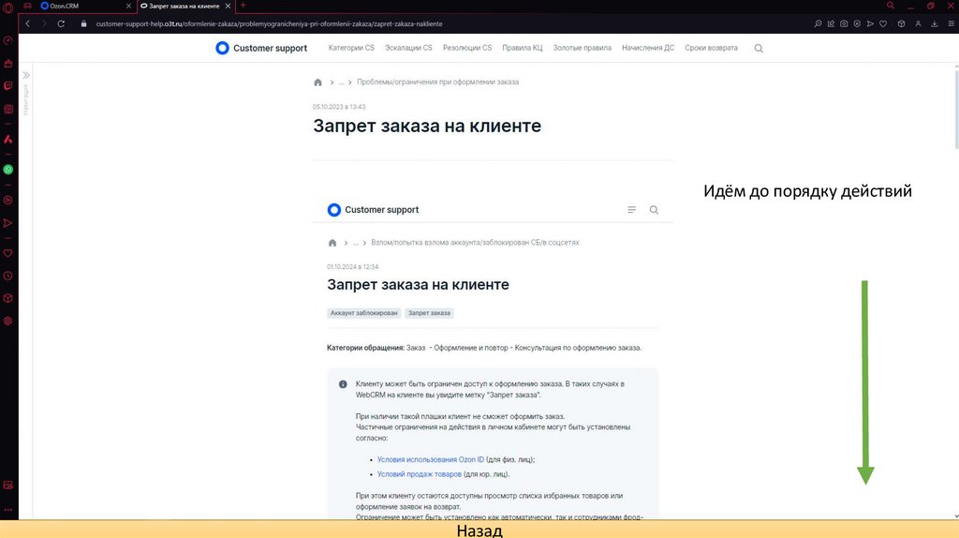Open breadcrumb 'Взлом/попытка взлома аккаунта'

(x=475, y=243)
